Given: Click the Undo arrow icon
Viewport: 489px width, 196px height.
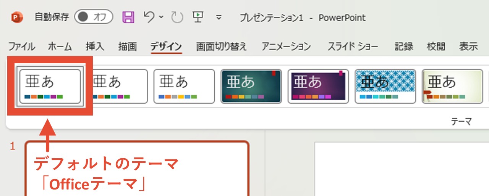Looking at the screenshot, I should [x=149, y=17].
